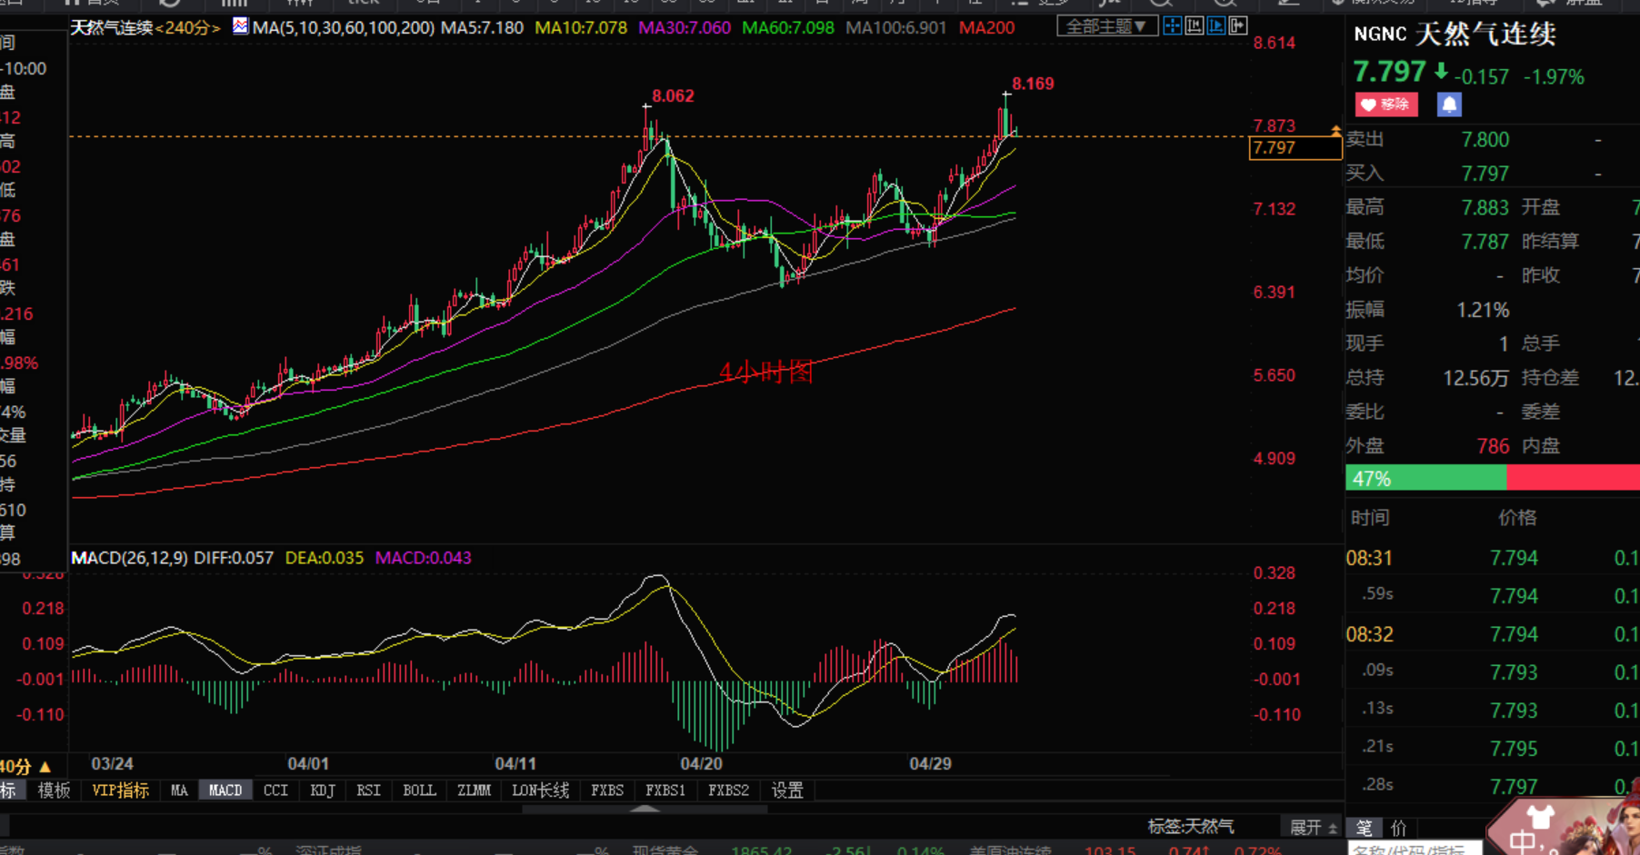Click the second chart tool icon beside crosshair
1640x855 pixels.
[x=1195, y=26]
